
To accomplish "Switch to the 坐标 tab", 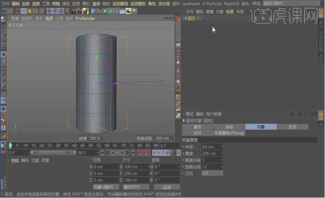I will tap(229, 127).
